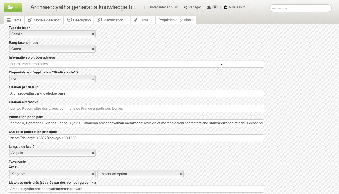Open the Kingdom taxonomy level dropdown
The height and width of the screenshot is (194, 339).
click(x=52, y=174)
